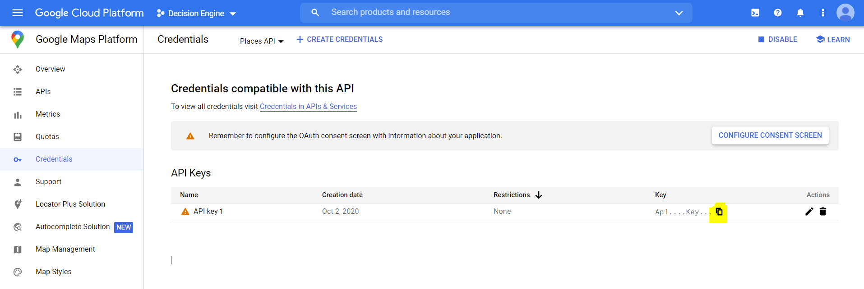Click the Overview sidebar icon
The height and width of the screenshot is (289, 864).
click(x=18, y=69)
